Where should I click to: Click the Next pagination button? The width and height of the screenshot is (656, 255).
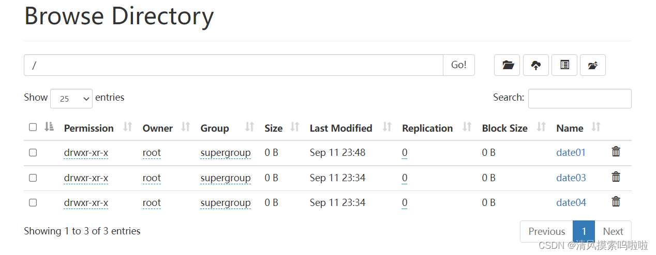[613, 231]
